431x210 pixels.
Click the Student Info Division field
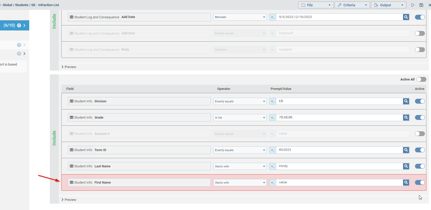(x=139, y=101)
